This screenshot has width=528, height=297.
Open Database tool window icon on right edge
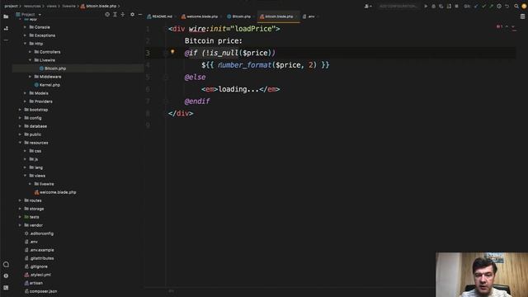[522, 16]
